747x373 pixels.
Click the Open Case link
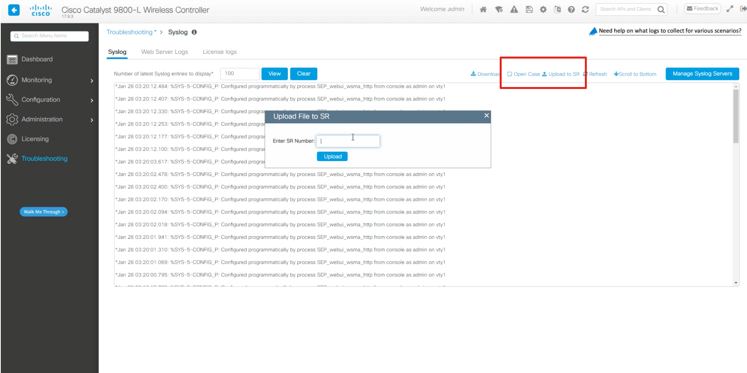tap(524, 74)
